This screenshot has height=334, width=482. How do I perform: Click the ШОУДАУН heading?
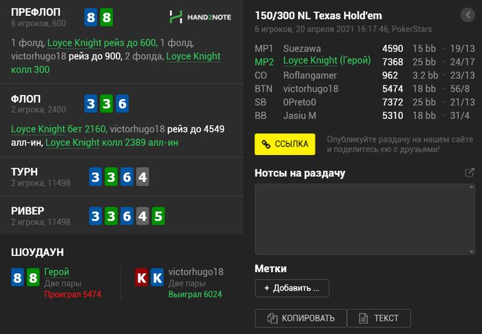(x=37, y=252)
